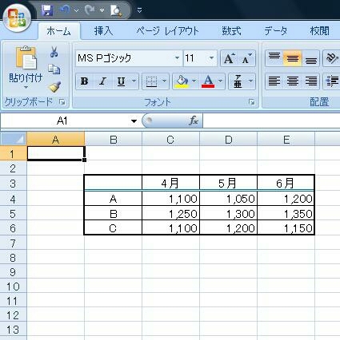Align text right
The image size is (340, 340).
click(x=310, y=81)
